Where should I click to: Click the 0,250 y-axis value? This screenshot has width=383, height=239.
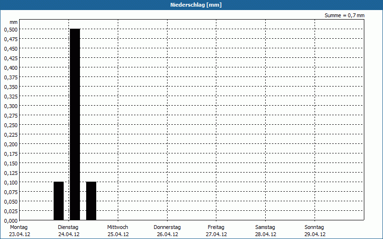11,125
